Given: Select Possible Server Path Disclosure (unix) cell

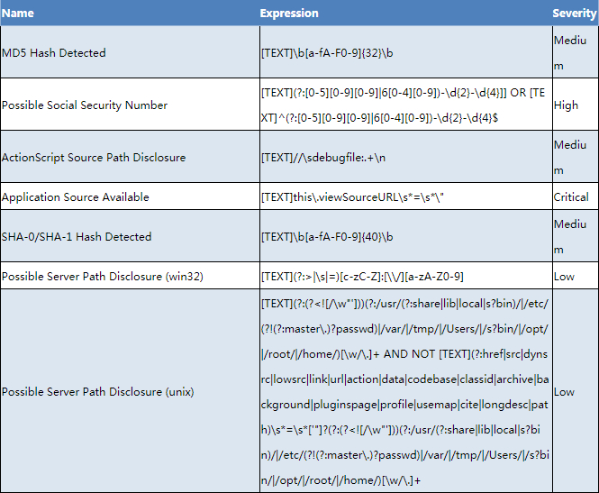Looking at the screenshot, I should click(98, 392).
